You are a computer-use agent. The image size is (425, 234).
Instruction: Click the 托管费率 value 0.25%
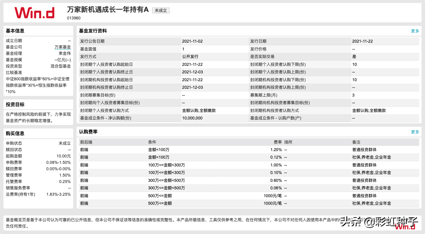pyautogui.click(x=65, y=182)
